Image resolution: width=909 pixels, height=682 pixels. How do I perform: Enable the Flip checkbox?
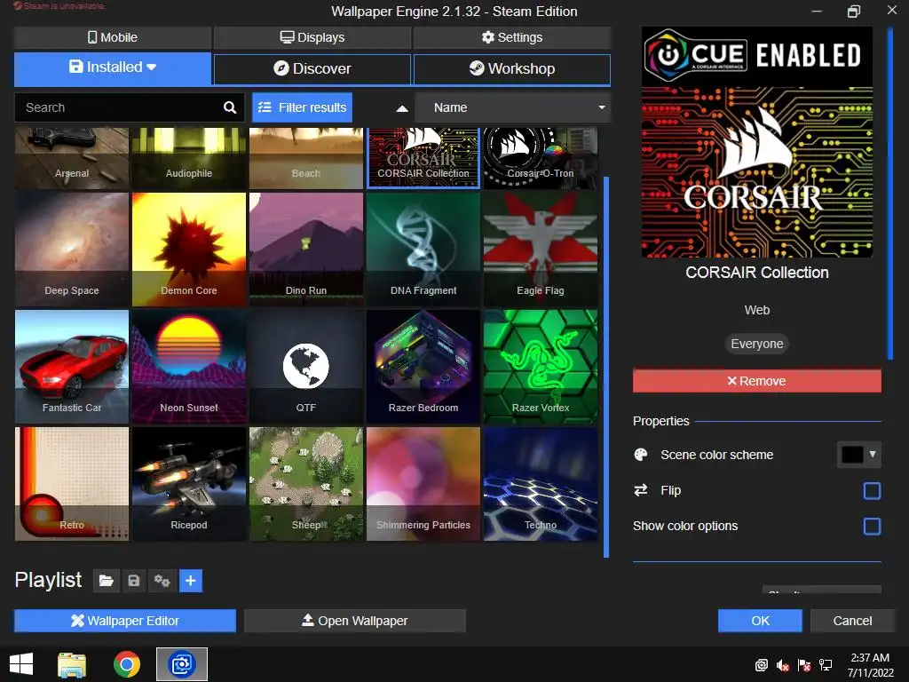pyautogui.click(x=872, y=490)
